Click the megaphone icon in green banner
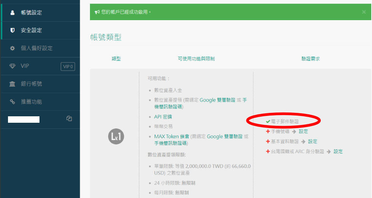The height and width of the screenshot is (198, 372). [97, 12]
